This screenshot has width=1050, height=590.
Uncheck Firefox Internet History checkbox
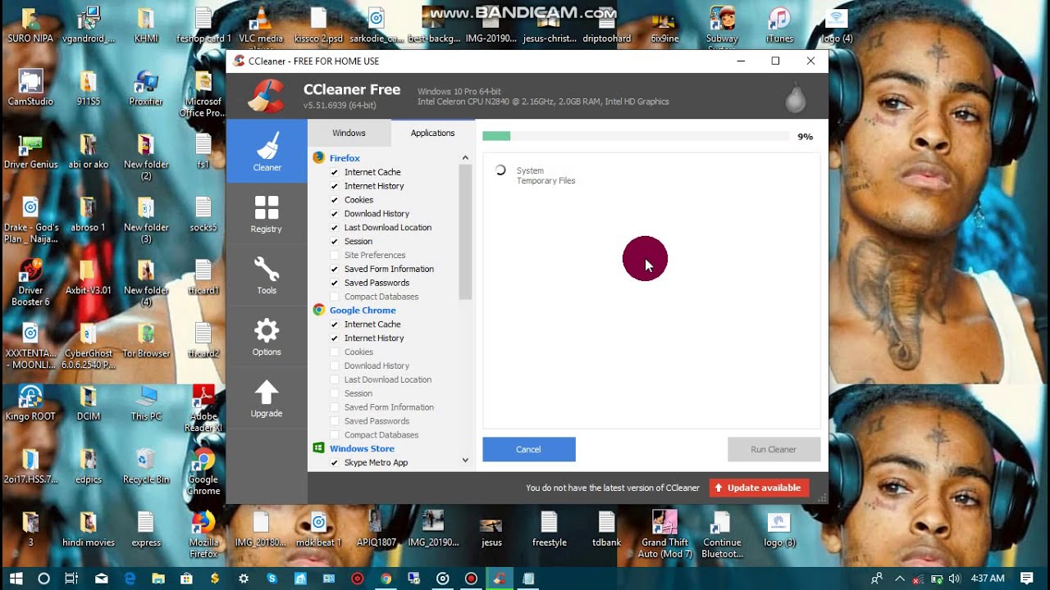coord(334,186)
